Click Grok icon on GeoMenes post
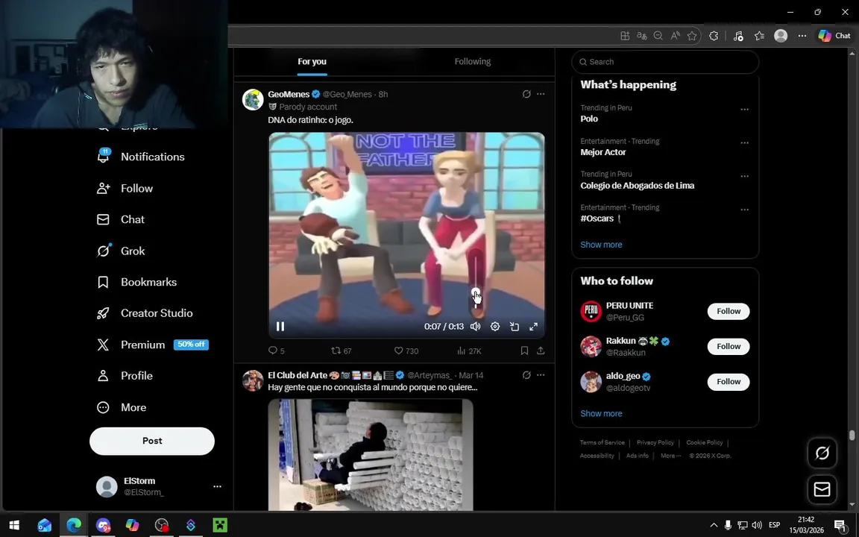 (526, 94)
